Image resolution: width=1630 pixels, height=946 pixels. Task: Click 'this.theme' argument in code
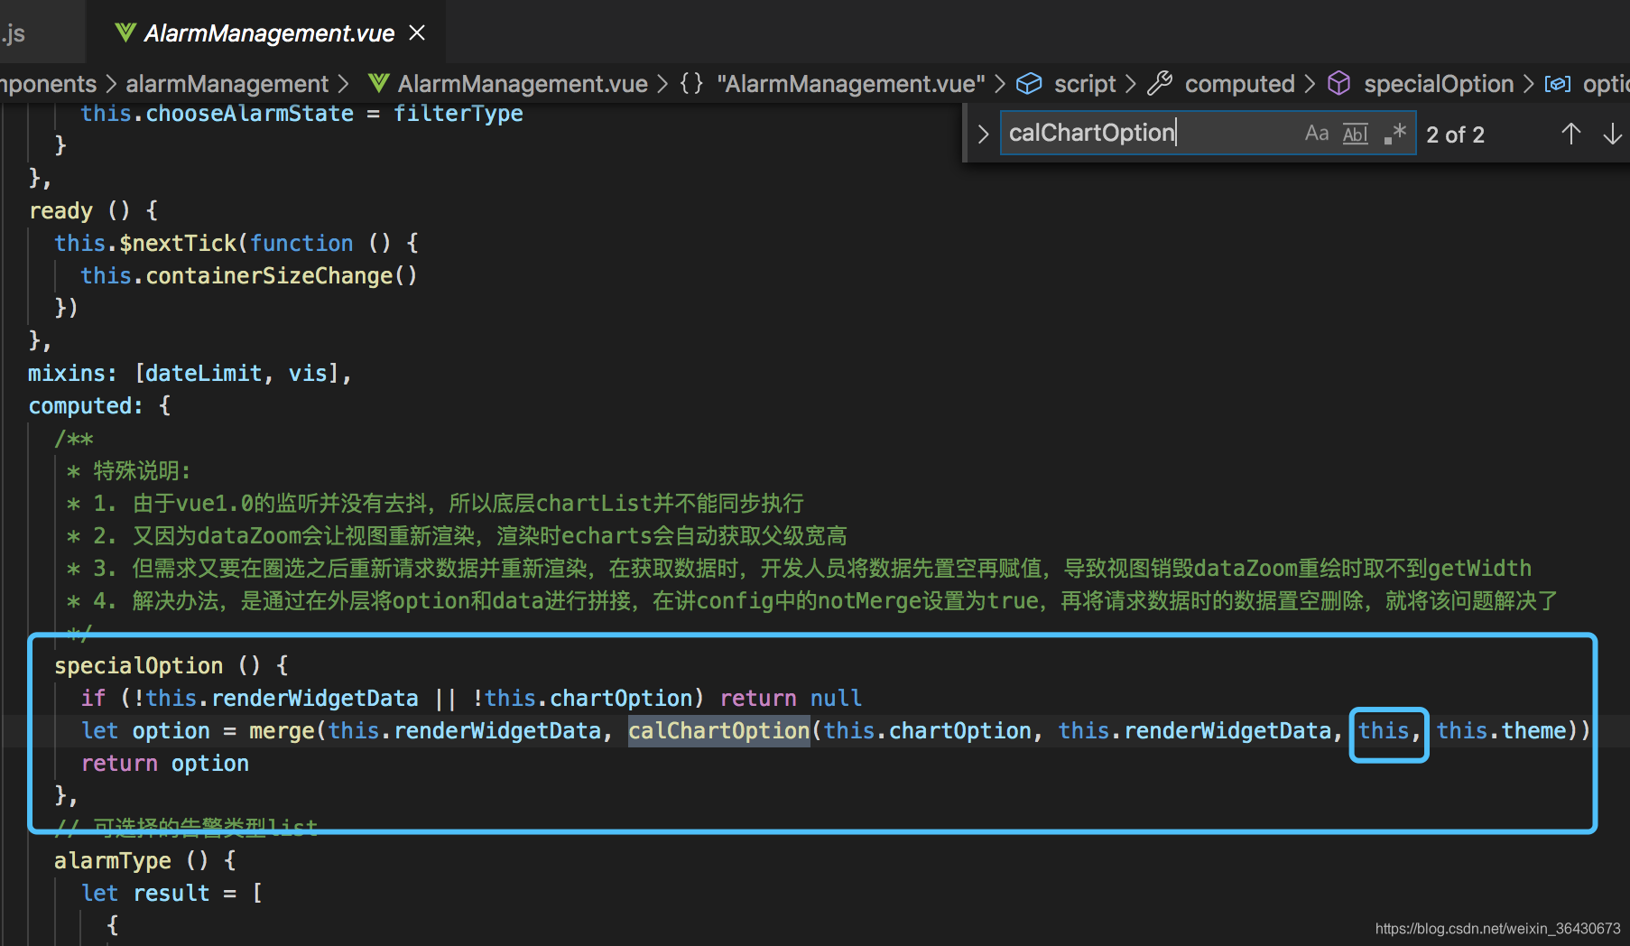[1502, 730]
